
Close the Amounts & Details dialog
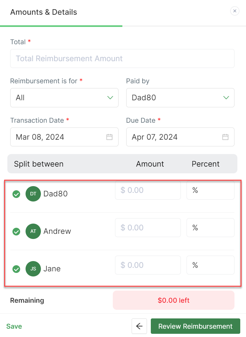point(235,11)
